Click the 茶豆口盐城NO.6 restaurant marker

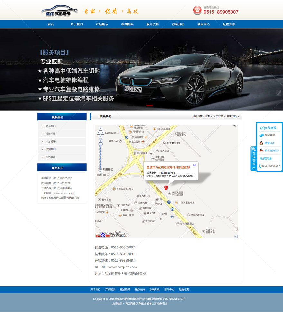114,189
